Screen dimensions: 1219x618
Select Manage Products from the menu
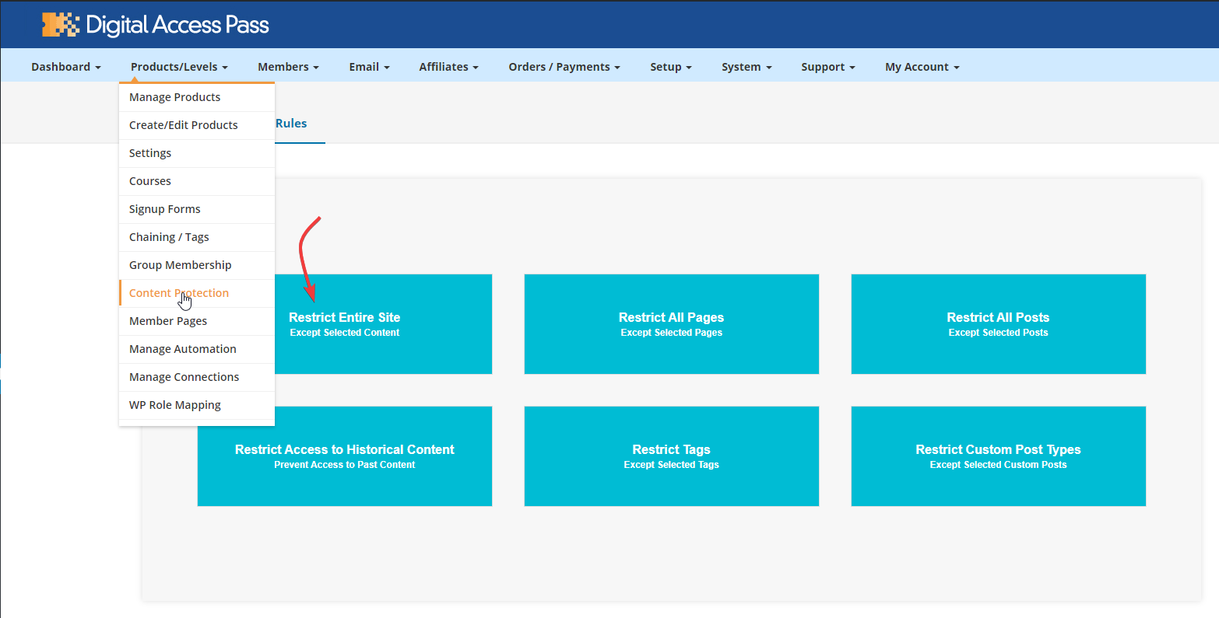click(x=174, y=97)
